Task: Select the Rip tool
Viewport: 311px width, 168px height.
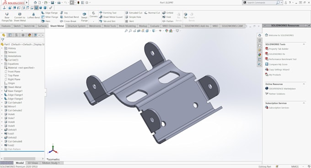Action: click(185, 16)
